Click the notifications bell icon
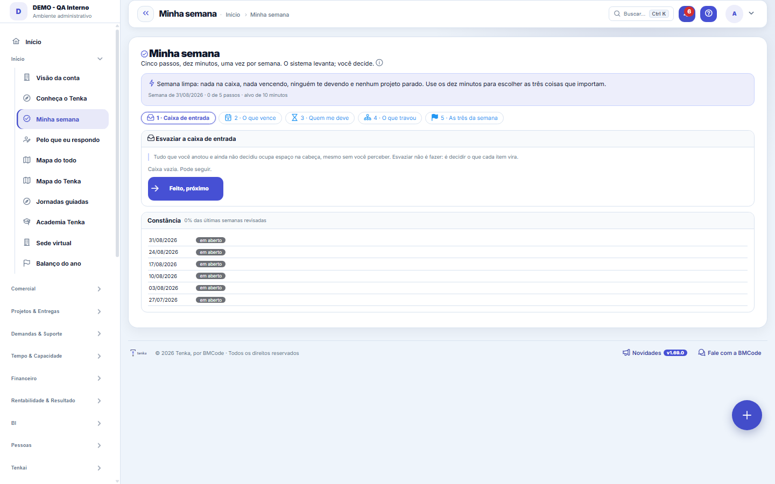775x484 pixels. [x=687, y=14]
